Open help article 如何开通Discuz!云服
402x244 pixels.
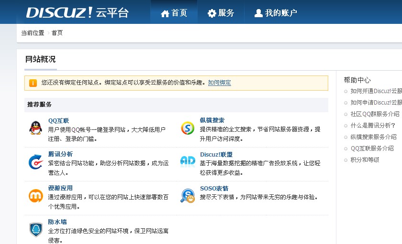[x=376, y=91]
